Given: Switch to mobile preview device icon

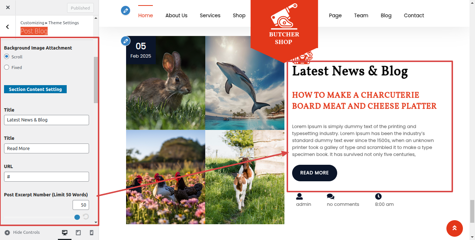Looking at the screenshot, I should [x=92, y=233].
